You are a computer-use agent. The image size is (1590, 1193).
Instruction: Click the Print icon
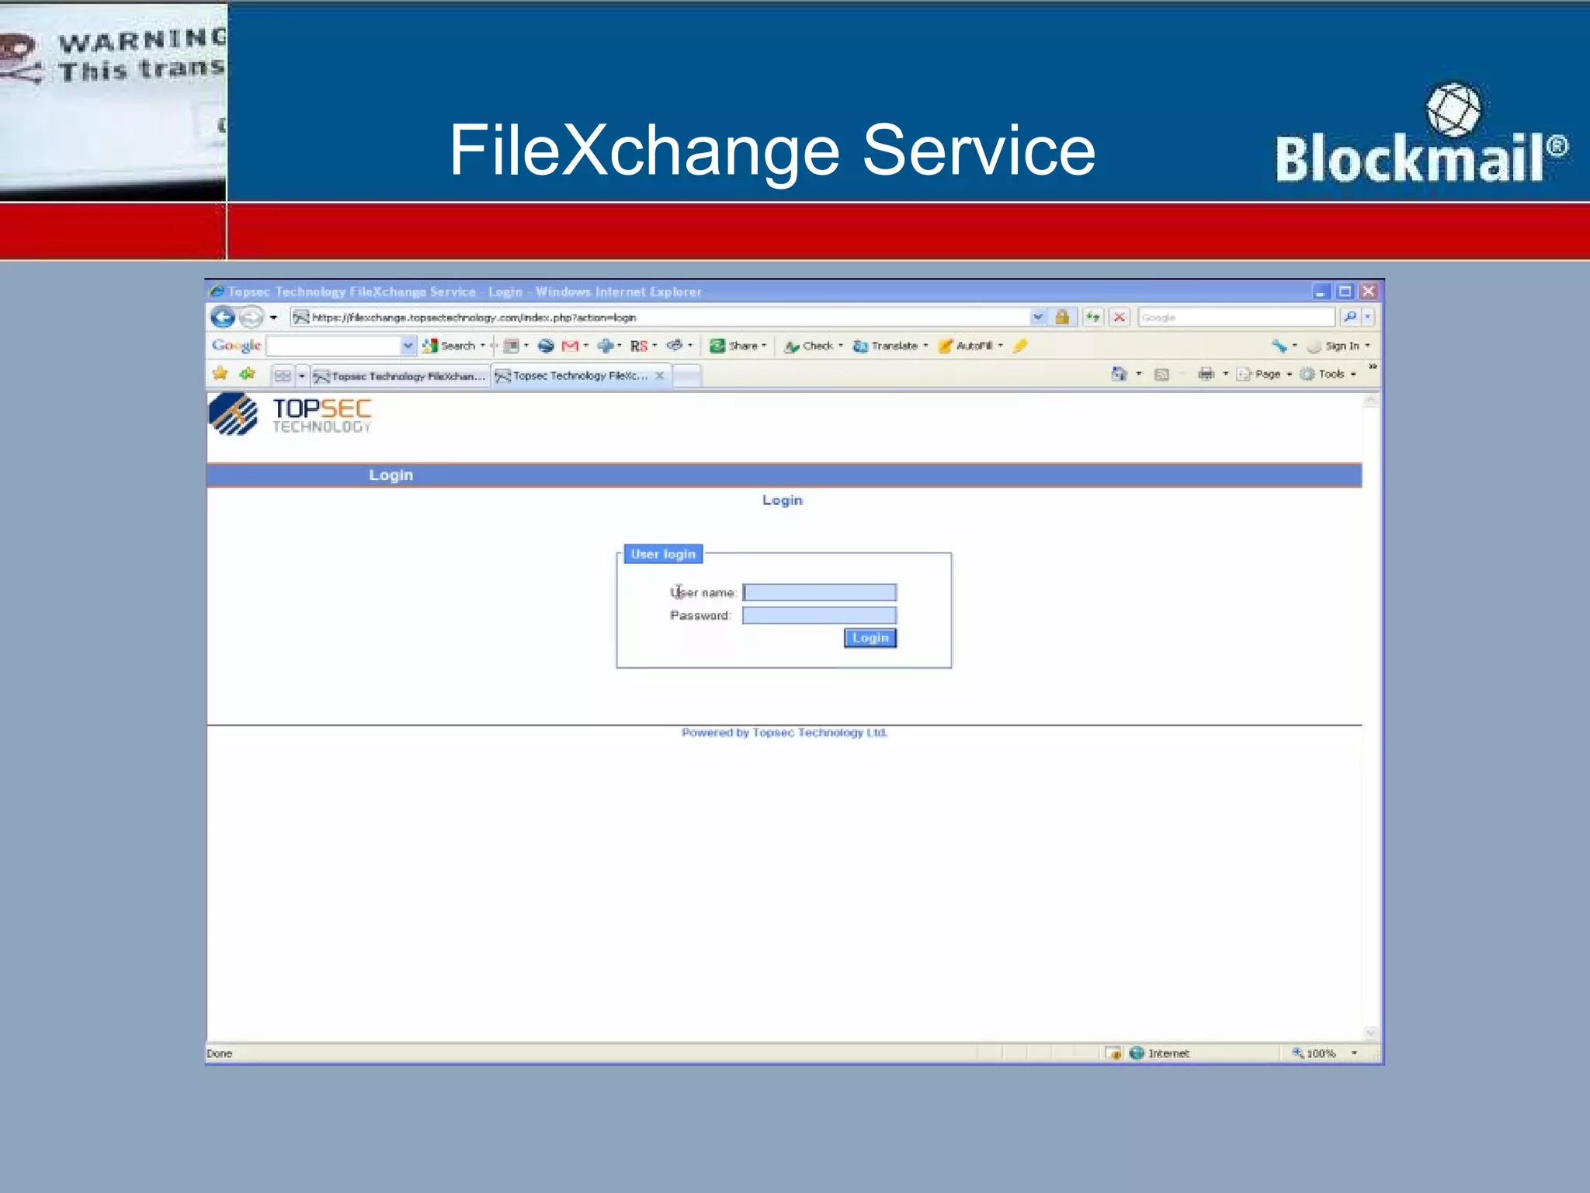(x=1206, y=374)
